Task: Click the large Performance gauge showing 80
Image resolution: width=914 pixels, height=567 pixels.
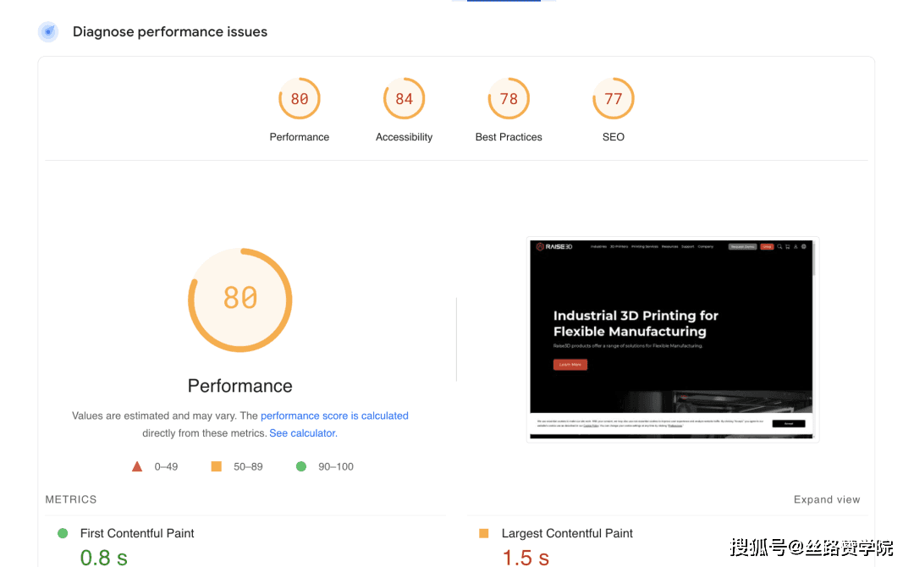Action: pos(240,300)
